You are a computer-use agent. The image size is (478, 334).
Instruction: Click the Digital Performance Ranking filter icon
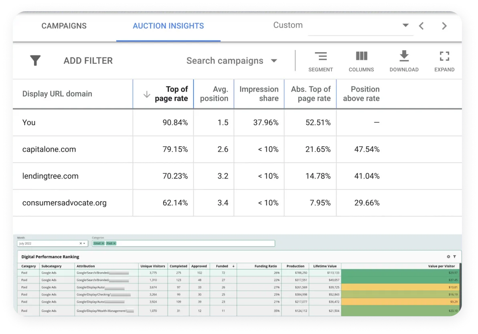coord(454,257)
